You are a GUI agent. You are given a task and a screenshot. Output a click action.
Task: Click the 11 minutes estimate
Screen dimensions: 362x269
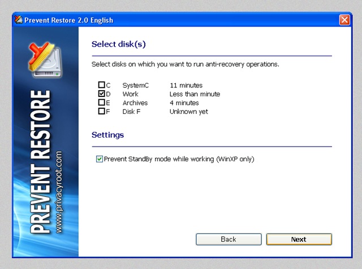(x=186, y=85)
